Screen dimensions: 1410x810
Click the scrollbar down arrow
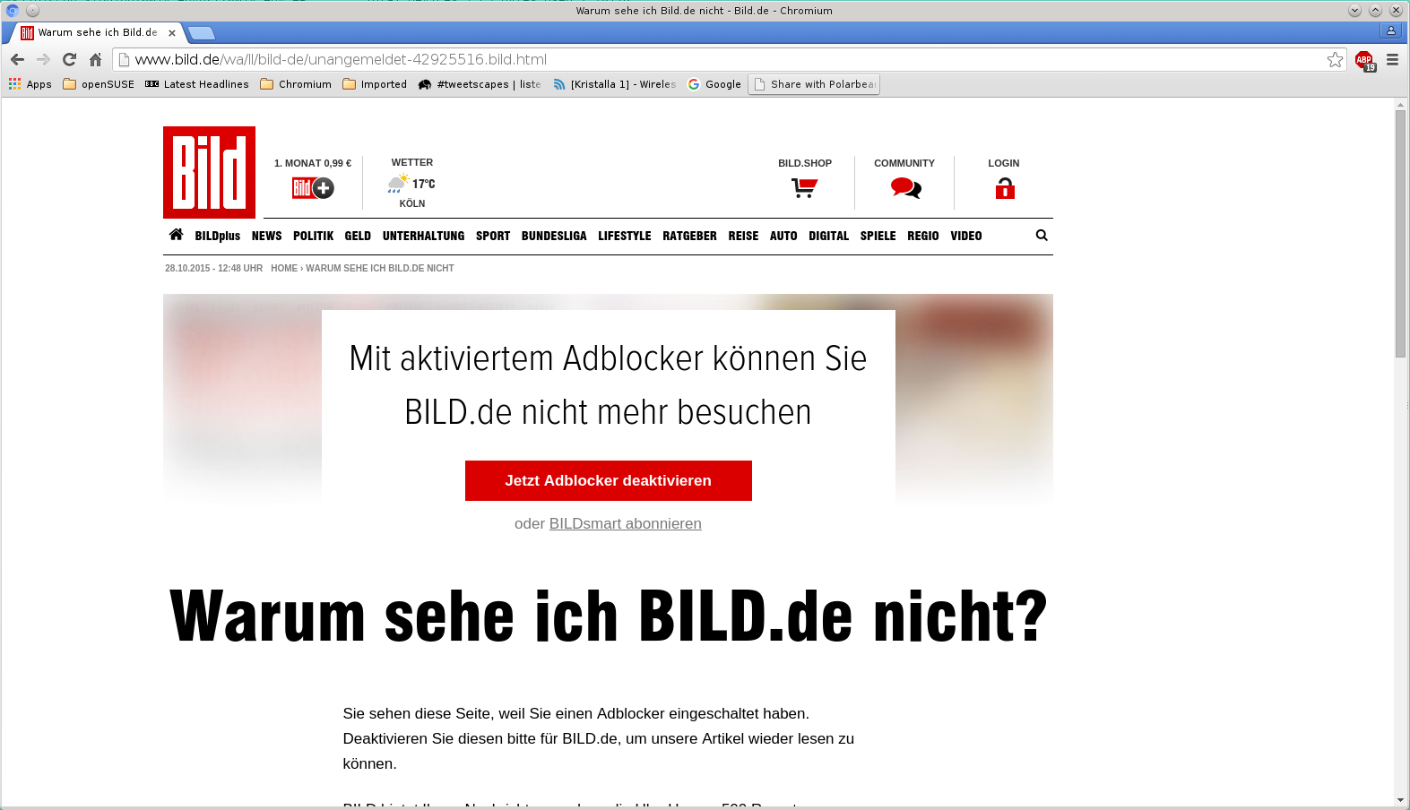click(1400, 800)
